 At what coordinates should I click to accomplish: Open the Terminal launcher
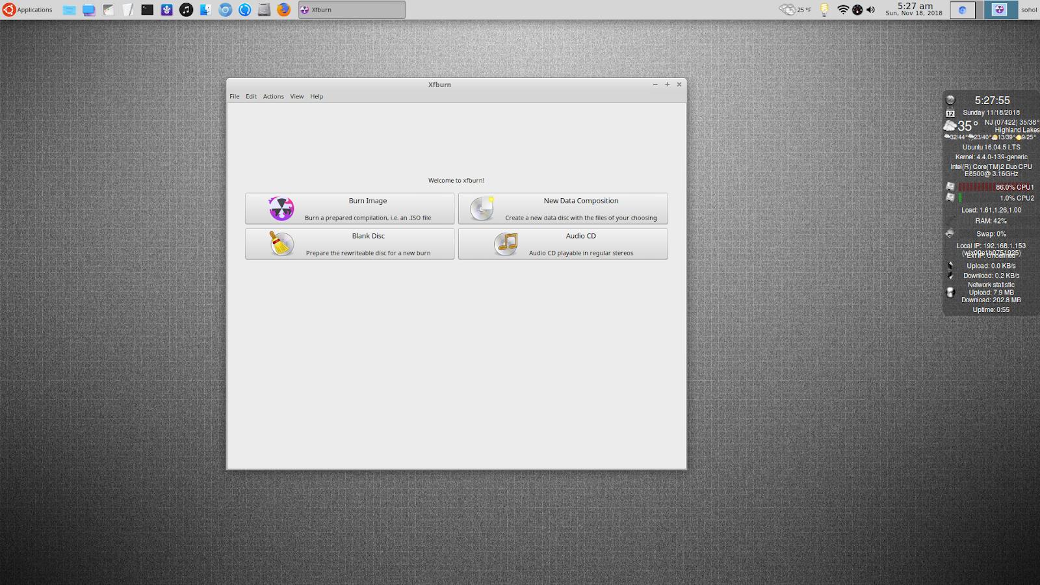[148, 10]
